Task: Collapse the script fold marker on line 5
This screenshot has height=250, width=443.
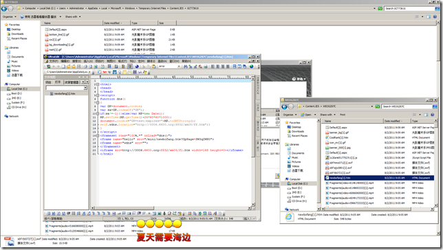Action: [98, 95]
